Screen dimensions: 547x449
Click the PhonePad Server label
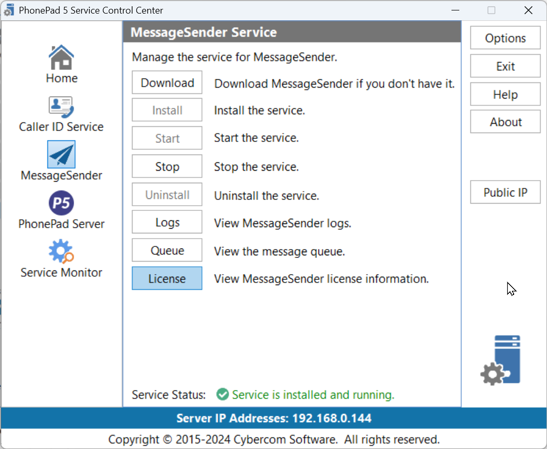[x=62, y=223]
